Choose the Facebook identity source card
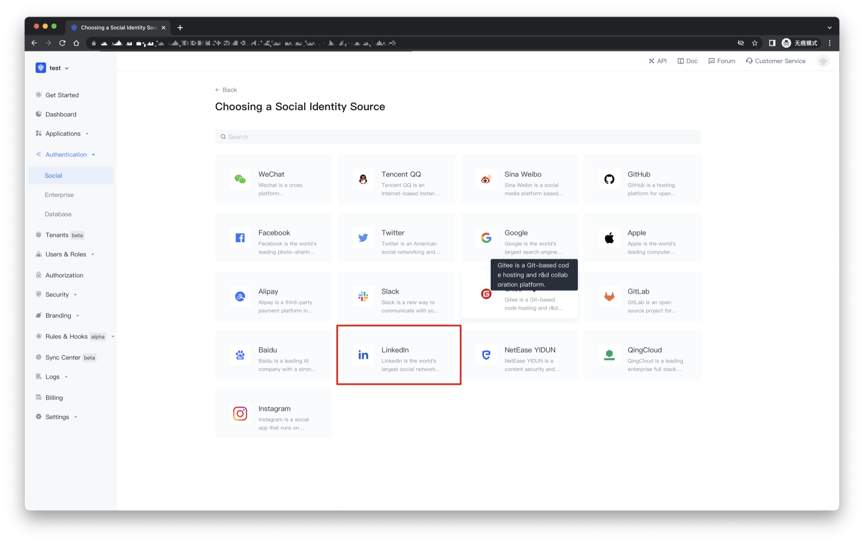This screenshot has height=543, width=864. 274,238
